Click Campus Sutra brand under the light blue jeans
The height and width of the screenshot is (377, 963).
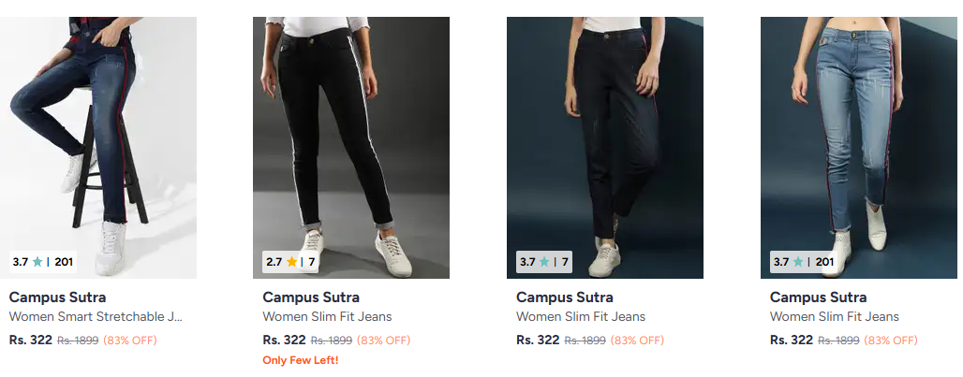[x=819, y=297]
